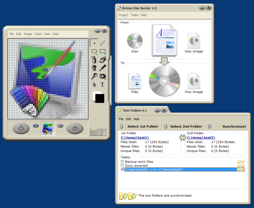The image size is (254, 208).
Task: Click the Synchronize! step button
Action: click(x=234, y=126)
